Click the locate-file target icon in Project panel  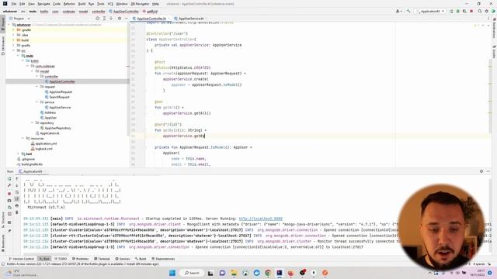click(x=98, y=19)
